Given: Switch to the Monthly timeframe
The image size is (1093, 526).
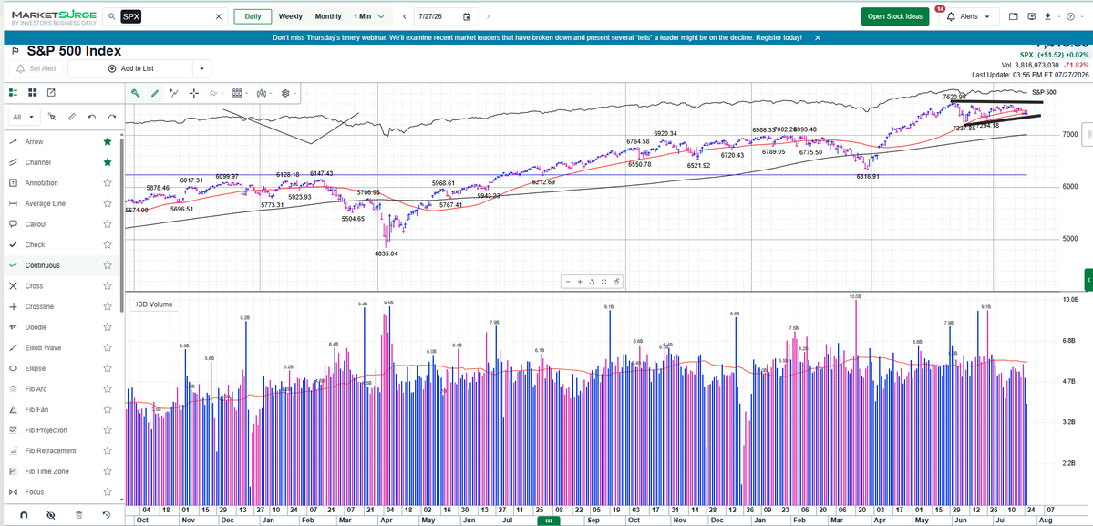Looking at the screenshot, I should tap(328, 16).
